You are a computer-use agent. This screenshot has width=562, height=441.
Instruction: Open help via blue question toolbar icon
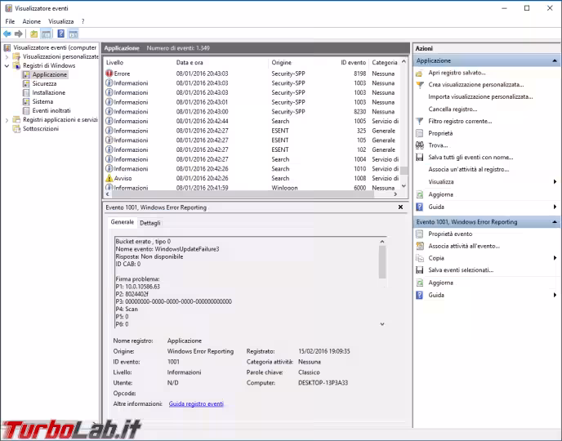point(61,34)
